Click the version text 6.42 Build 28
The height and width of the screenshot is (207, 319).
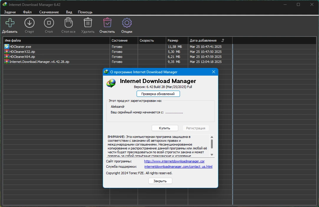[x=163, y=87]
